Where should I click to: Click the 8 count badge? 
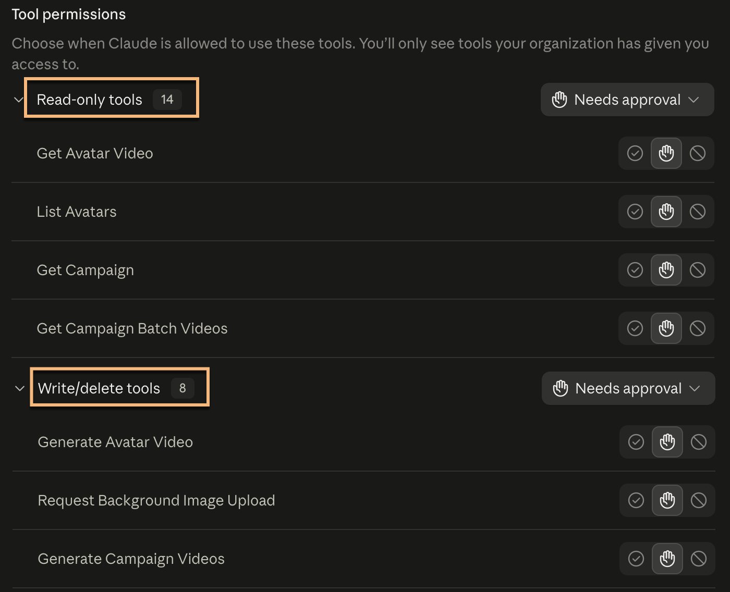point(182,388)
